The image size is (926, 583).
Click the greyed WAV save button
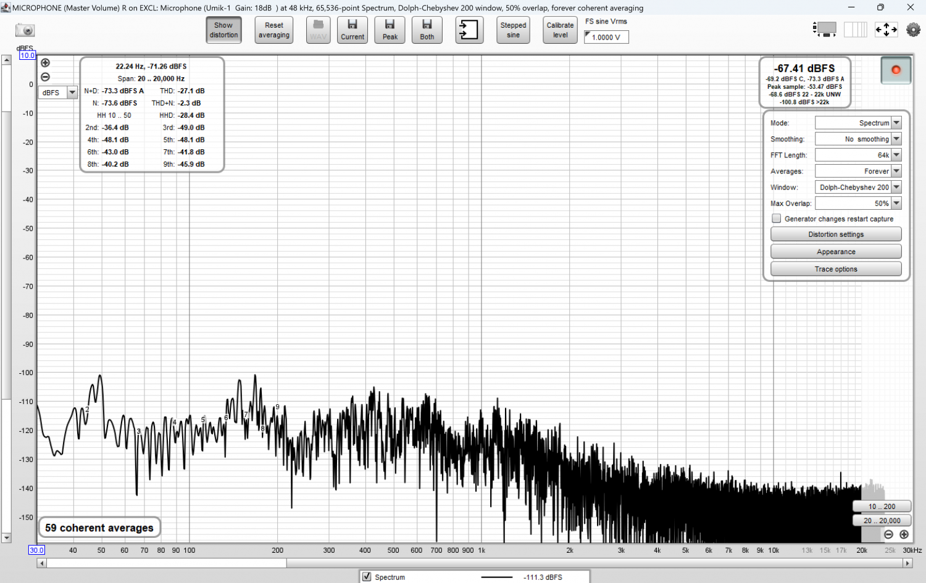(319, 30)
